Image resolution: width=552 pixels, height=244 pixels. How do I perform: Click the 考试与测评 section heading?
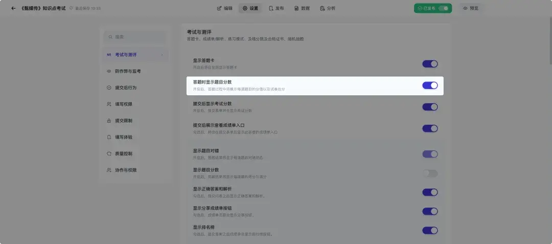coord(199,32)
